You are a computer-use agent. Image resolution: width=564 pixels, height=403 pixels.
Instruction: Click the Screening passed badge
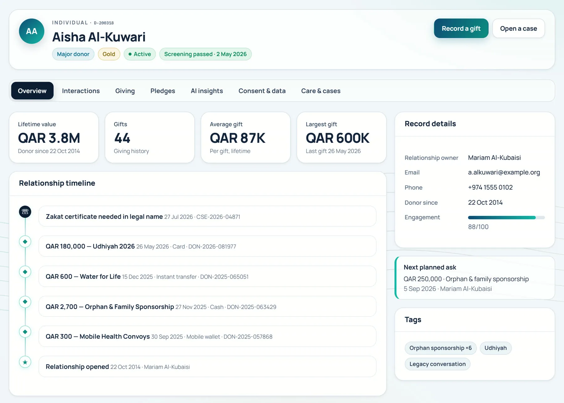tap(206, 54)
